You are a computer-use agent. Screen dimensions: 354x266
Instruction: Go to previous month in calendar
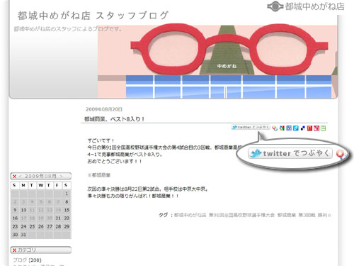coord(21,177)
